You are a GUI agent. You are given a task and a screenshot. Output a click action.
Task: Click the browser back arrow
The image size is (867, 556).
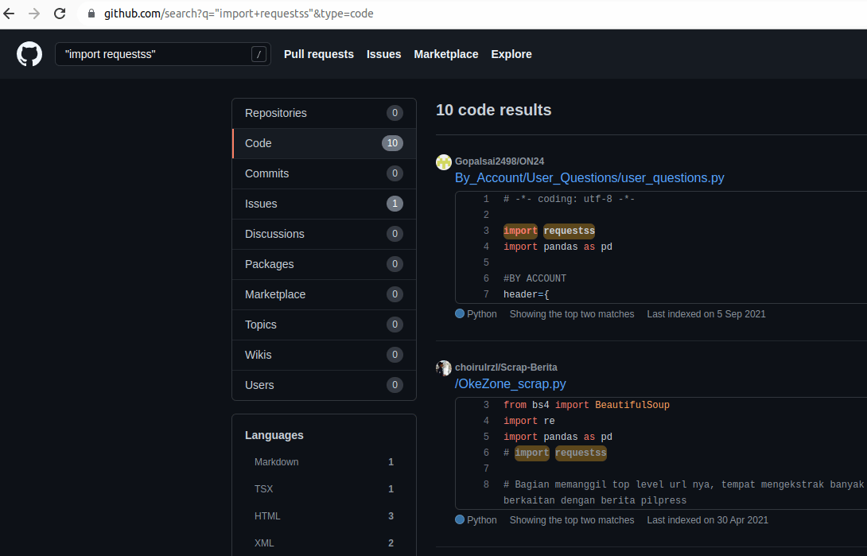tap(10, 14)
